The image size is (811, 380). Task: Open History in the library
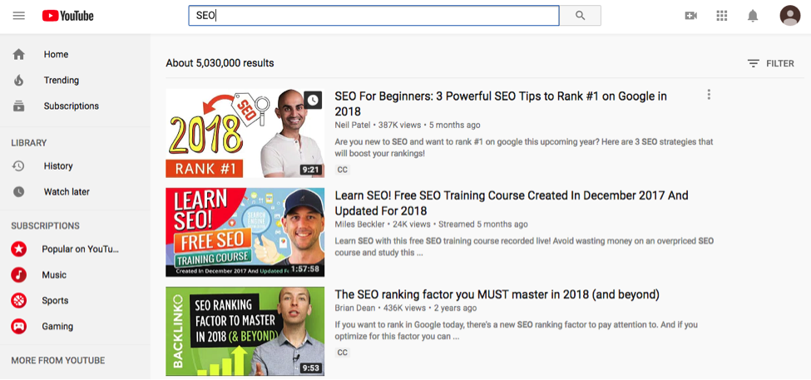tap(75, 166)
